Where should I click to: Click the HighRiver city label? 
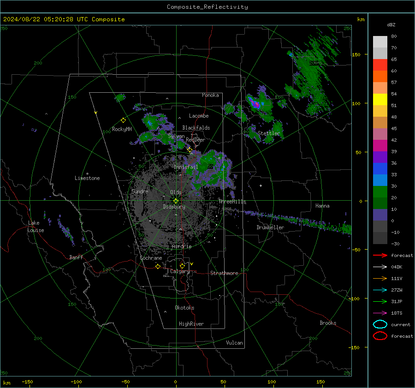(191, 324)
